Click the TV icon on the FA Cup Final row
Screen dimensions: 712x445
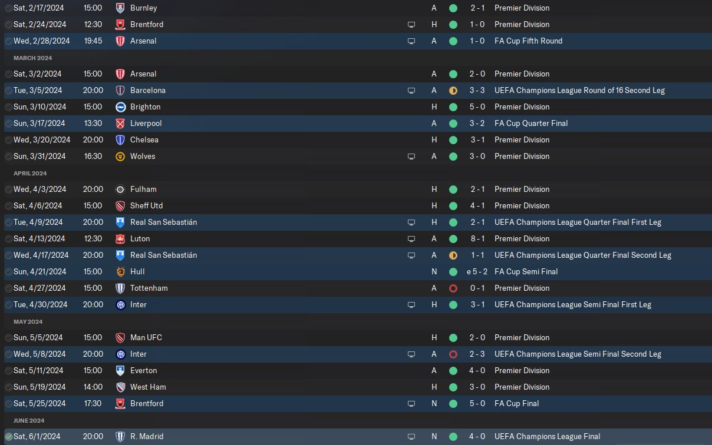[411, 404]
